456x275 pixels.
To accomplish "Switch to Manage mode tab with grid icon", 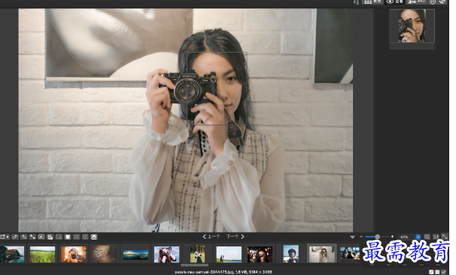I will point(372,2).
